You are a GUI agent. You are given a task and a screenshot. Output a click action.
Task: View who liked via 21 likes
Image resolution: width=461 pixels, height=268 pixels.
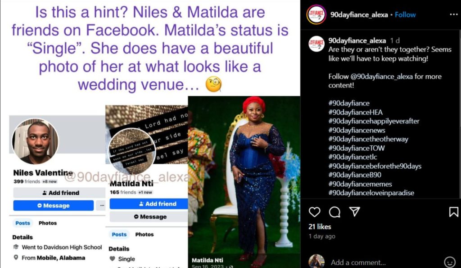pos(320,227)
